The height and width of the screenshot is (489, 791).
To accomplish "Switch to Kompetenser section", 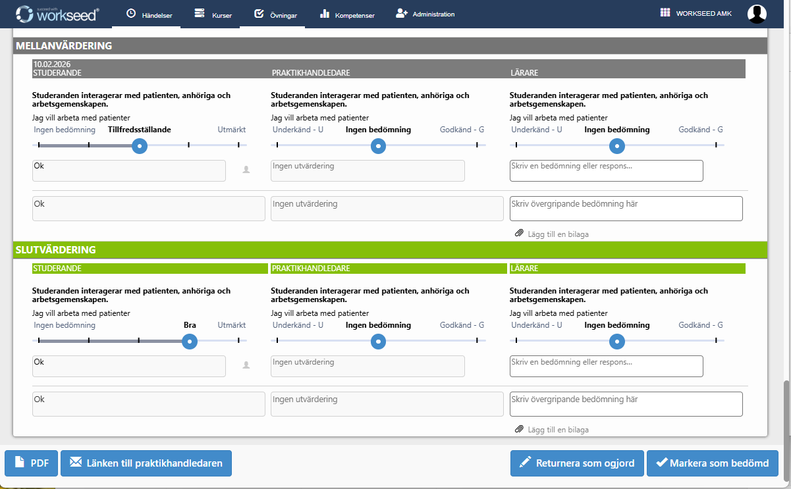I will pos(347,14).
